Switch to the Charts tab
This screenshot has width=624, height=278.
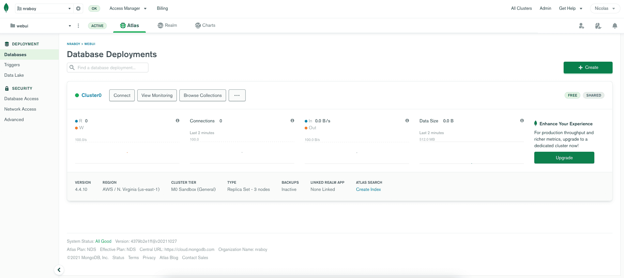click(205, 25)
